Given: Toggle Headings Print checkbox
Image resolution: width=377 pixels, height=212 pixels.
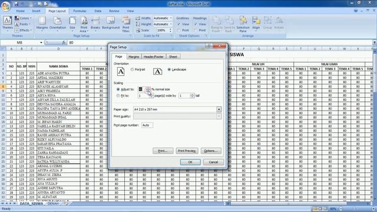Looking at the screenshot, I should (x=196, y=30).
